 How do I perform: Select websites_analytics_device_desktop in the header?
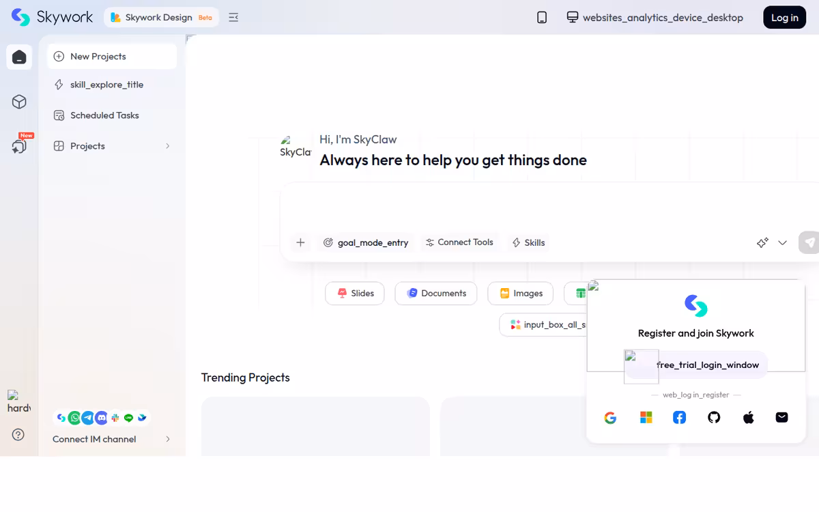pos(655,18)
